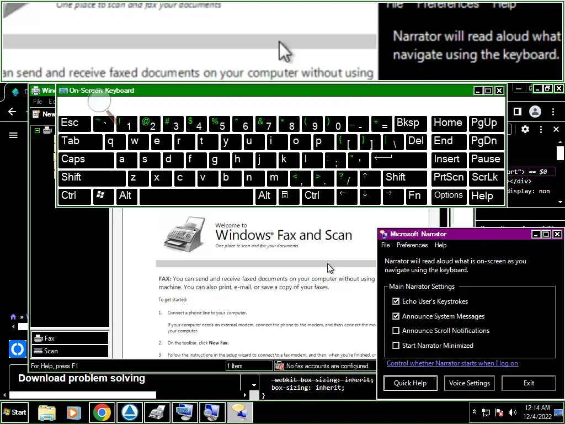Click the home breadcrumb icon

[13, 317]
